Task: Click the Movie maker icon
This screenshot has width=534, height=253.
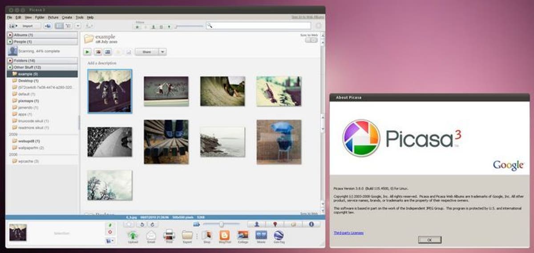Action: tap(261, 235)
